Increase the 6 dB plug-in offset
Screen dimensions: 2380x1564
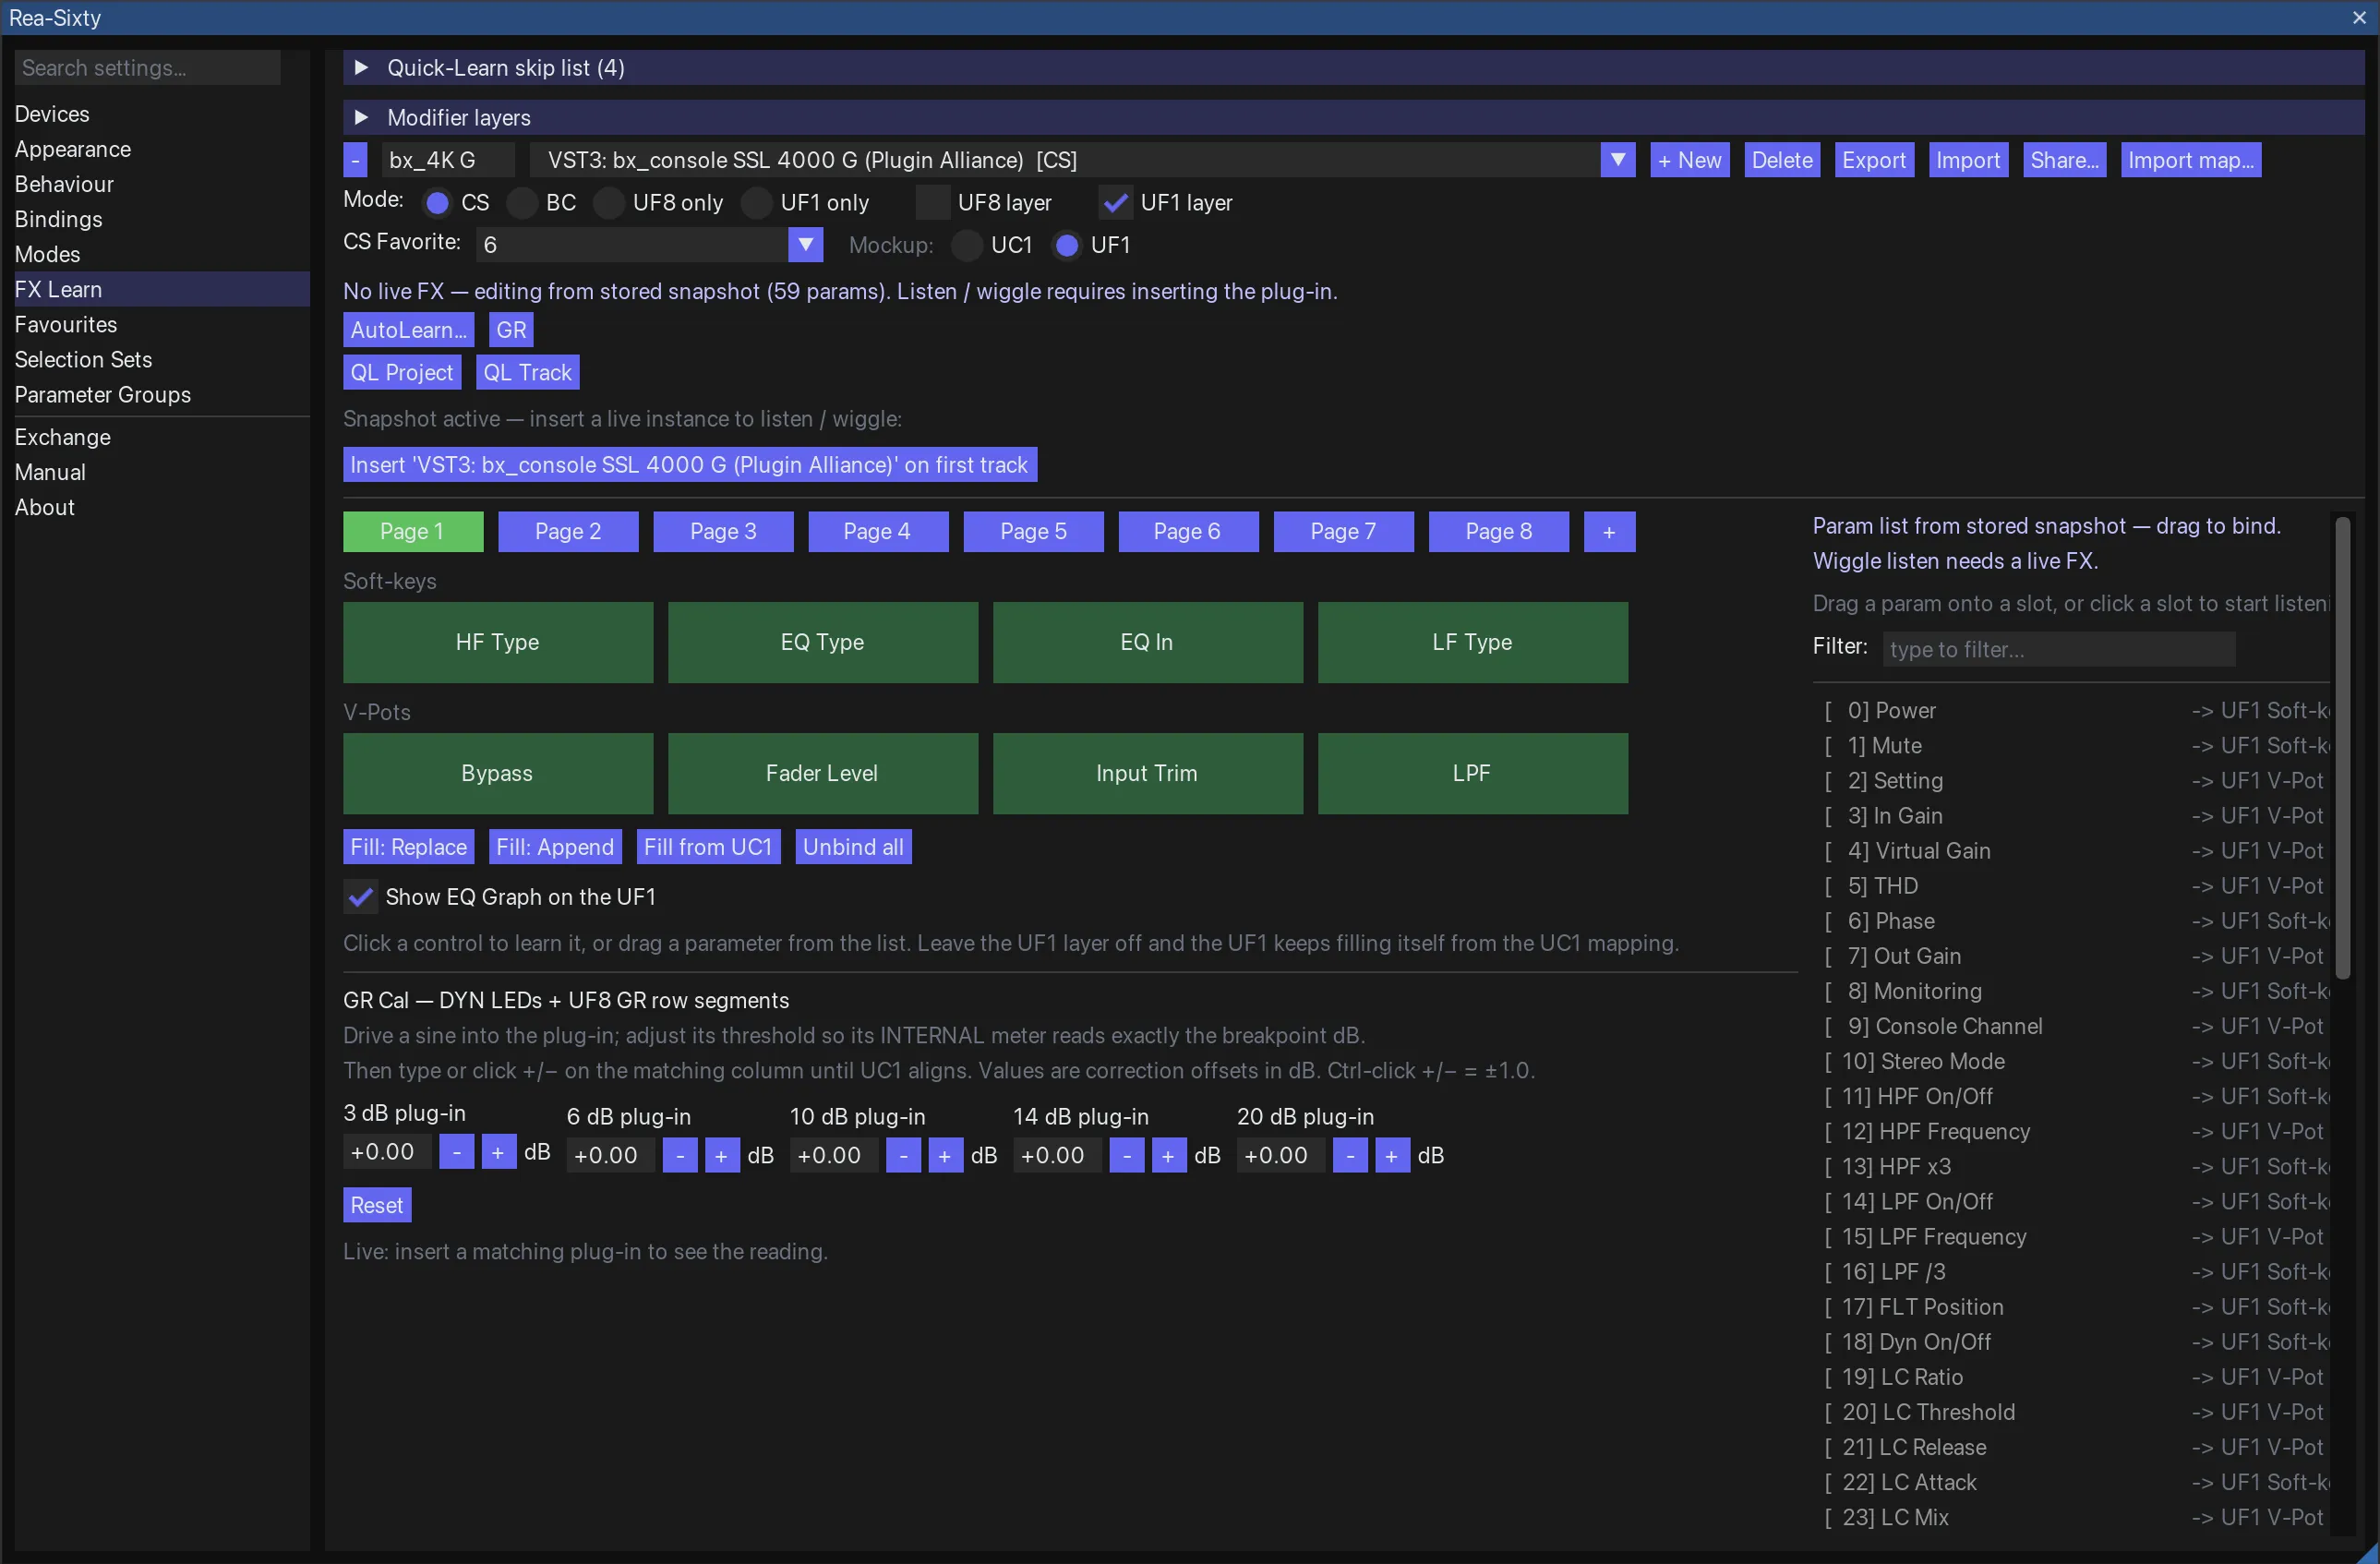click(x=721, y=1155)
